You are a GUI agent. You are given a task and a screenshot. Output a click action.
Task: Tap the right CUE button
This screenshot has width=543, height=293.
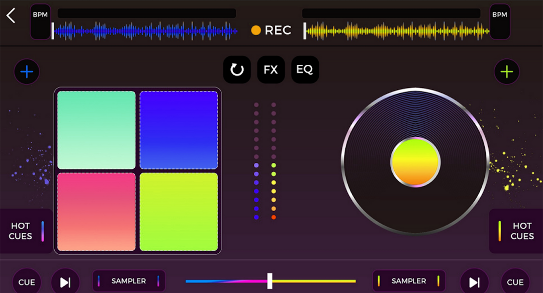[x=515, y=282]
